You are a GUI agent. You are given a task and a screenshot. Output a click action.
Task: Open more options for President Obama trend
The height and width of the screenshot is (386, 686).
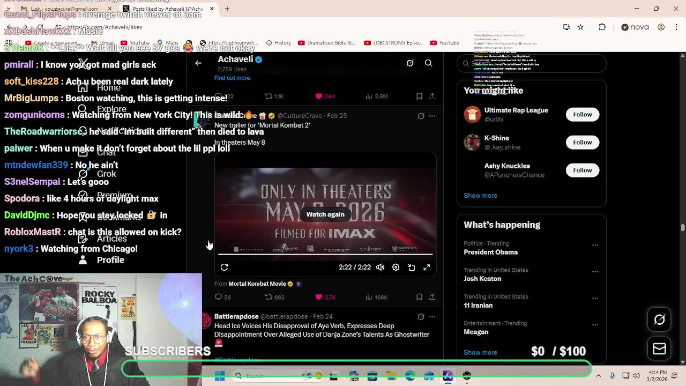click(x=595, y=245)
